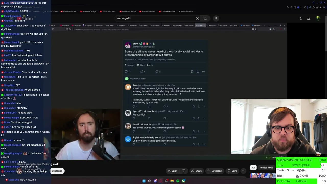The width and height of the screenshot is (327, 184).
Task: Open the 'Call of Shame res...' bookmark
Action: click(68, 11)
